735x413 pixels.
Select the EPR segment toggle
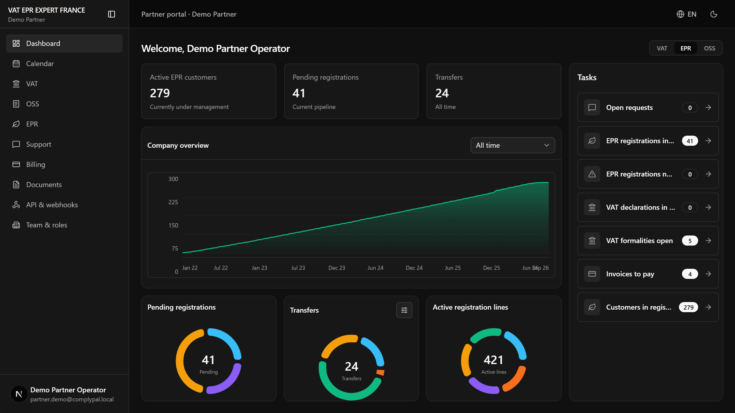[x=685, y=48]
